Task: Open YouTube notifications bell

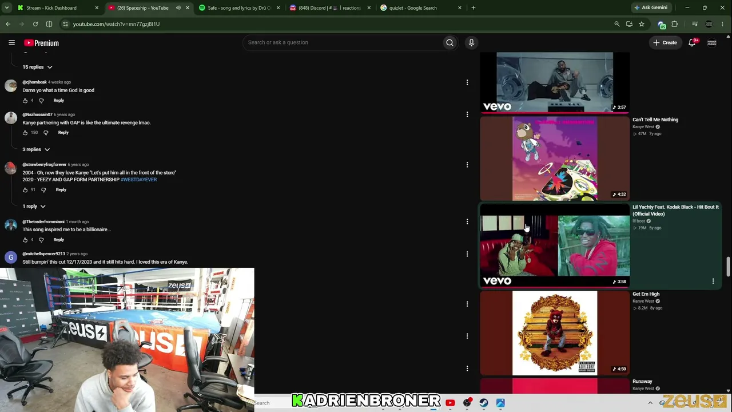Action: pyautogui.click(x=693, y=42)
